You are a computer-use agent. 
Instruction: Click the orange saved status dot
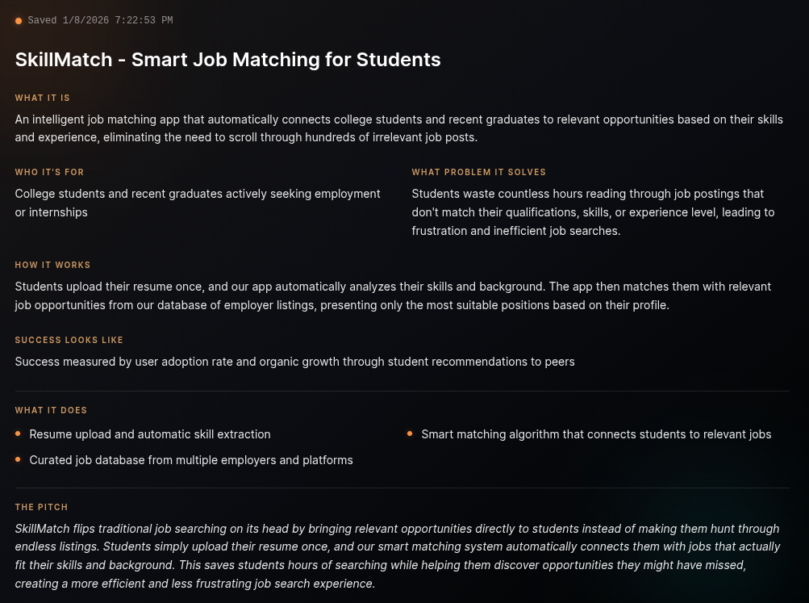click(19, 21)
